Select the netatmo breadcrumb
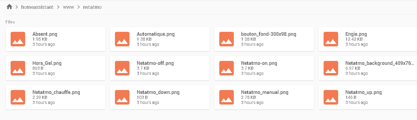 (x=92, y=7)
